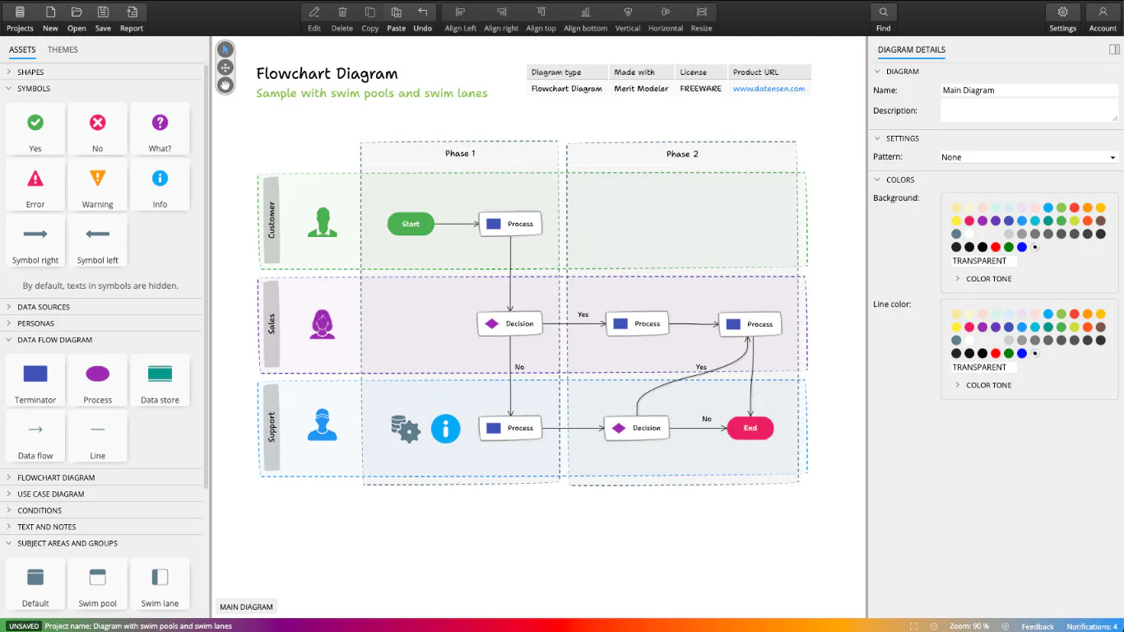Select the Swim lane asset
1124x632 pixels.
click(x=160, y=583)
